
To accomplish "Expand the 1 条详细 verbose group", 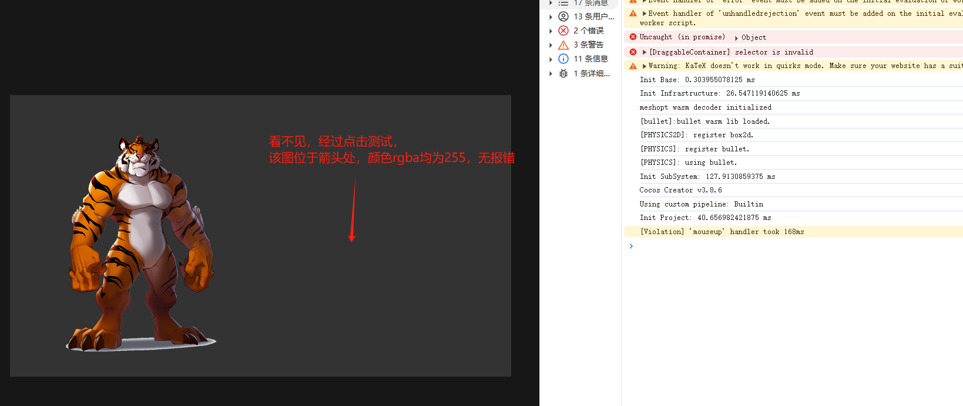I will tap(551, 73).
